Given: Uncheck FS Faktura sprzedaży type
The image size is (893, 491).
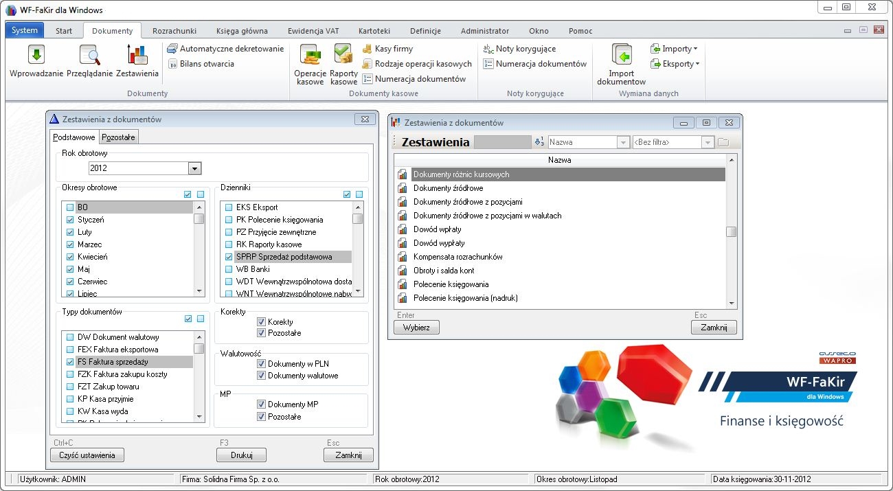Looking at the screenshot, I should [x=69, y=362].
